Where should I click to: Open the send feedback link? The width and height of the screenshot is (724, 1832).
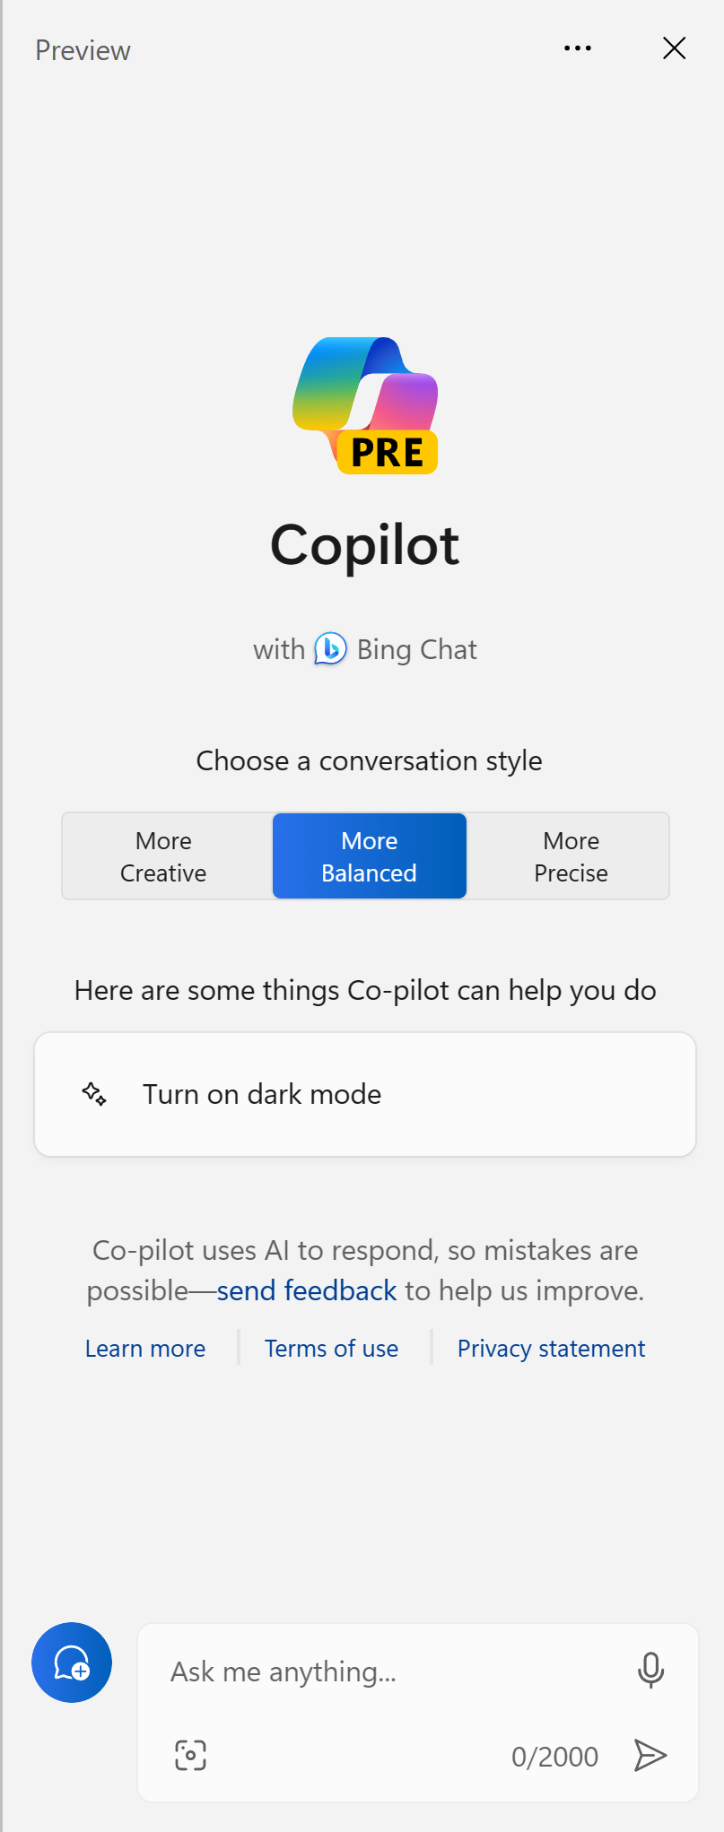pyautogui.click(x=307, y=1290)
